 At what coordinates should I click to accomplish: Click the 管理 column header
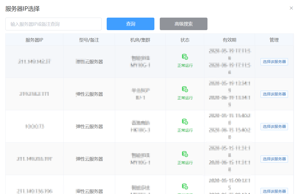tap(274, 40)
